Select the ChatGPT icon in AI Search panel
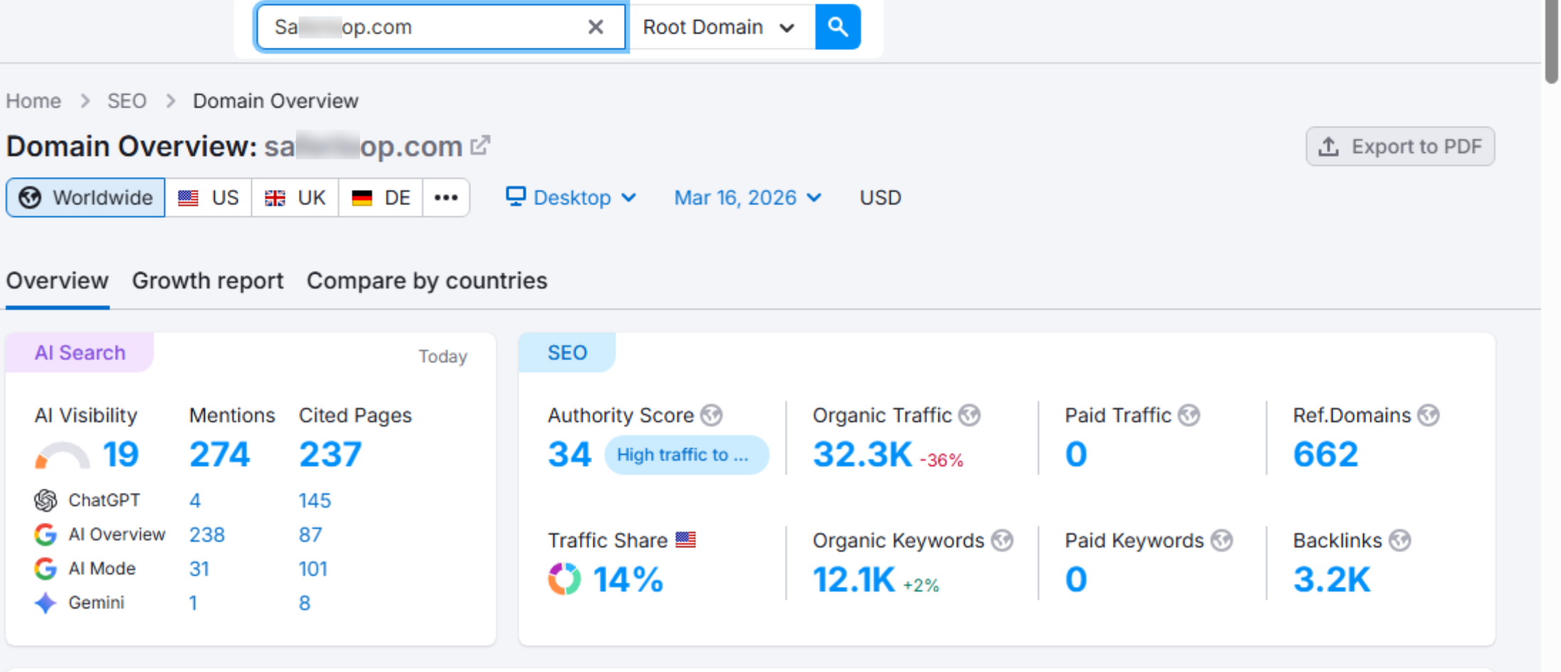Image resolution: width=1561 pixels, height=672 pixels. [x=46, y=500]
